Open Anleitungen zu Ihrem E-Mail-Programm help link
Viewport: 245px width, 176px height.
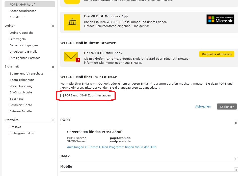[112, 147]
